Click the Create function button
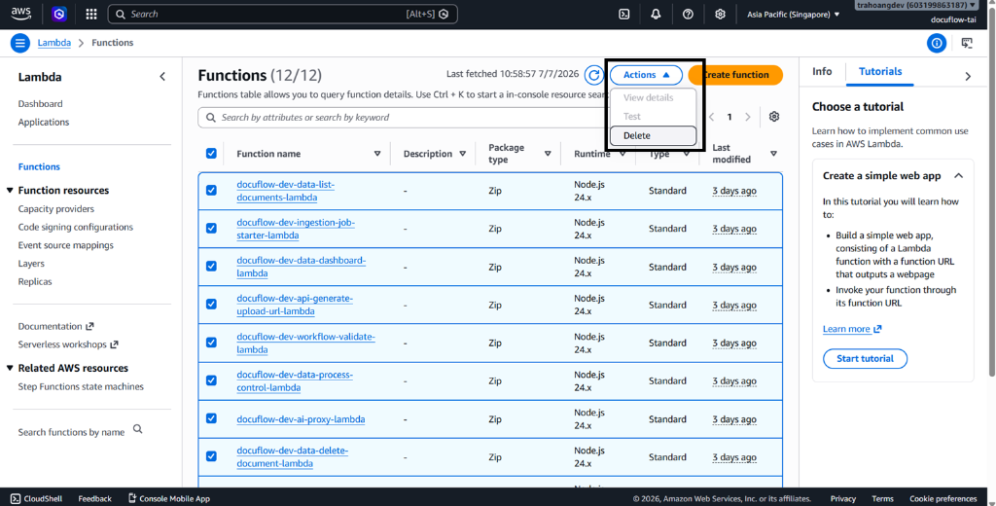 (735, 75)
